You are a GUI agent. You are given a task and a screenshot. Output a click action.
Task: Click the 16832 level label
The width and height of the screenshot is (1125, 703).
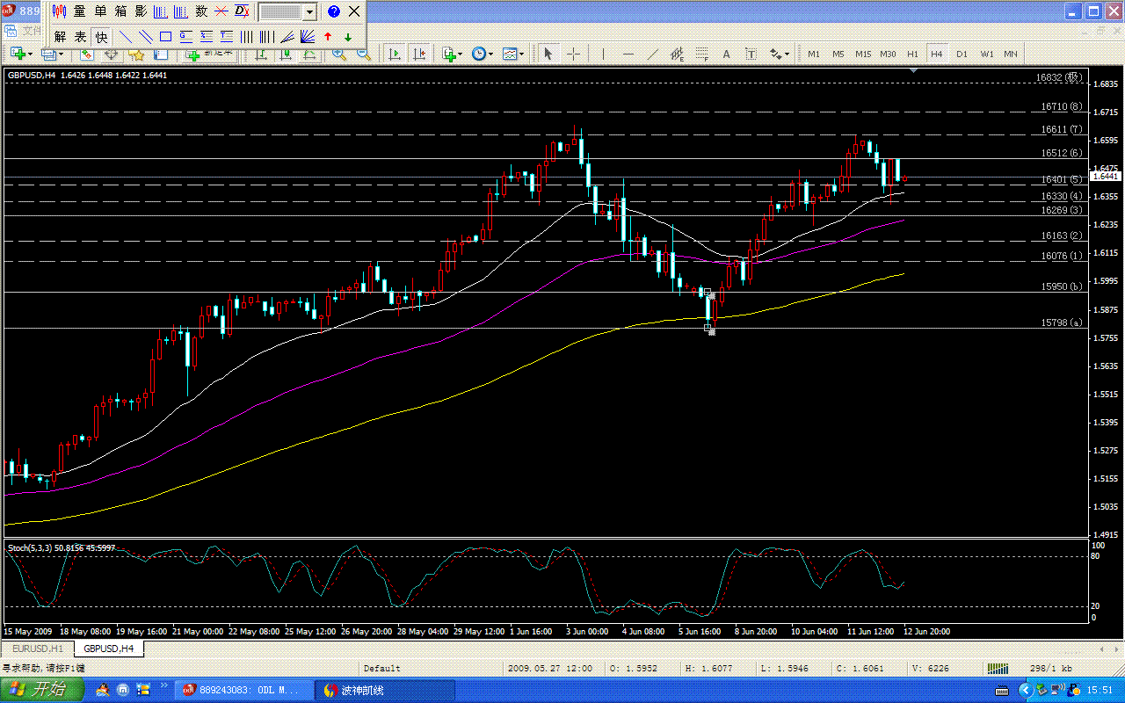(1059, 77)
